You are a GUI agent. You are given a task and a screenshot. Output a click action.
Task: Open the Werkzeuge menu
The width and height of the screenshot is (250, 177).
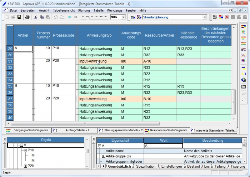coord(114,10)
